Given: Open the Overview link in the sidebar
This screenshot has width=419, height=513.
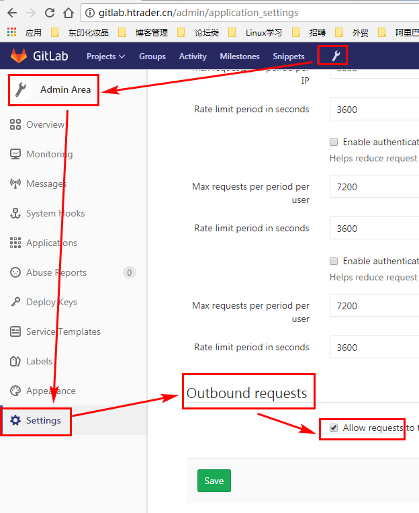Looking at the screenshot, I should (45, 124).
